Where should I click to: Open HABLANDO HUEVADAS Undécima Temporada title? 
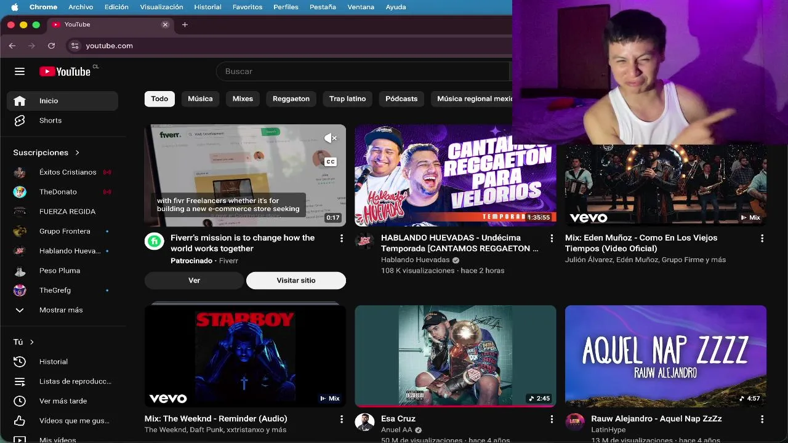coord(460,243)
